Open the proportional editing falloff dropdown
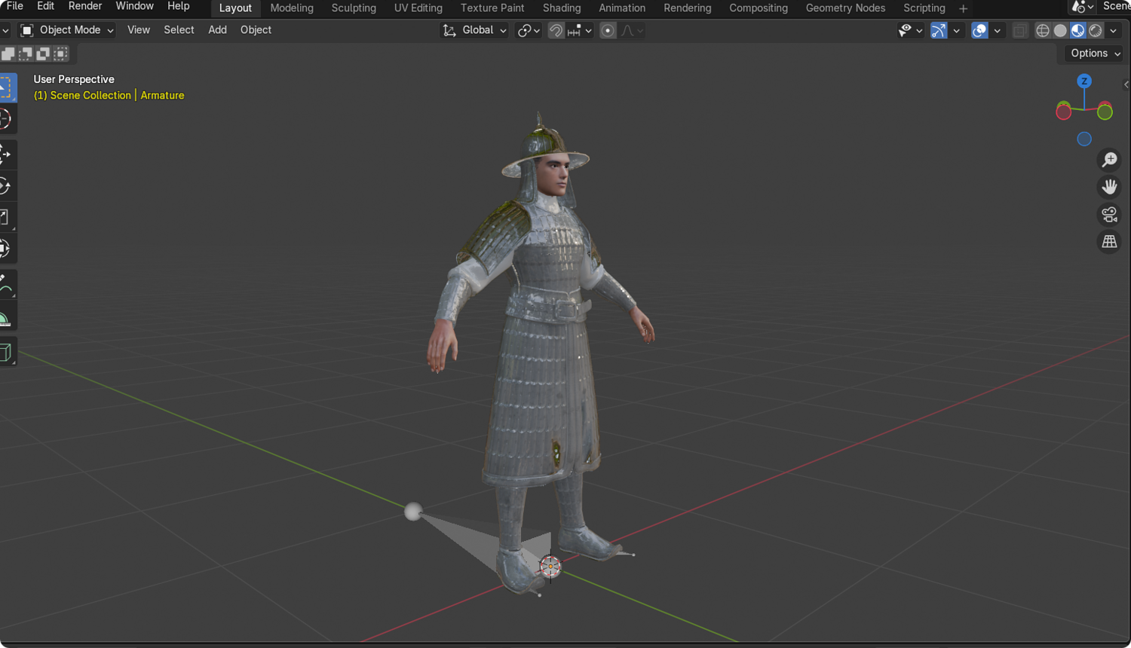The image size is (1131, 648). point(633,31)
